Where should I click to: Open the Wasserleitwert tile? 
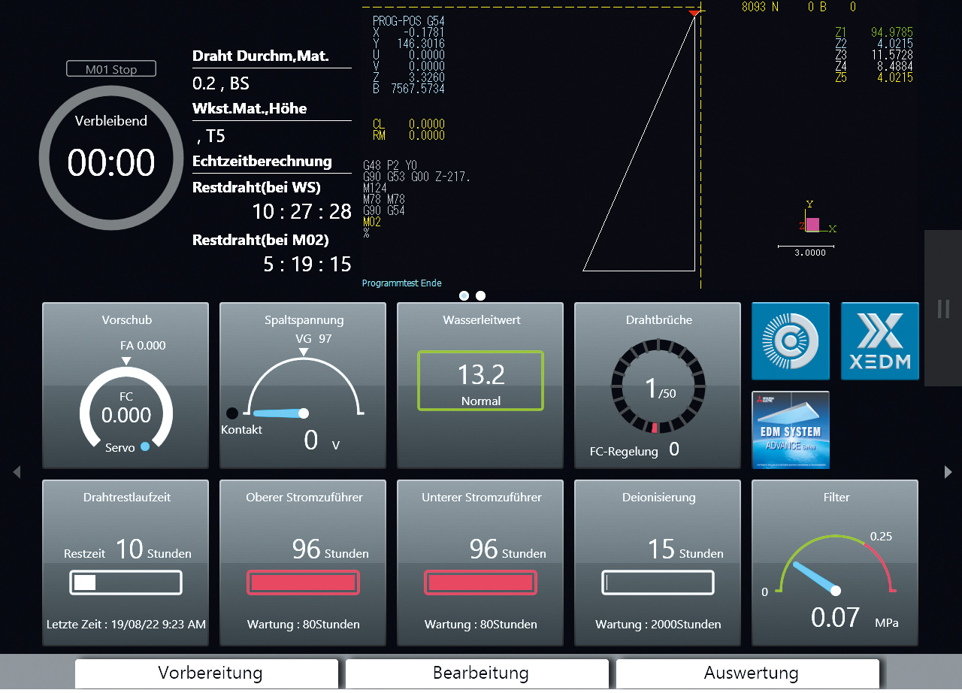[480, 385]
